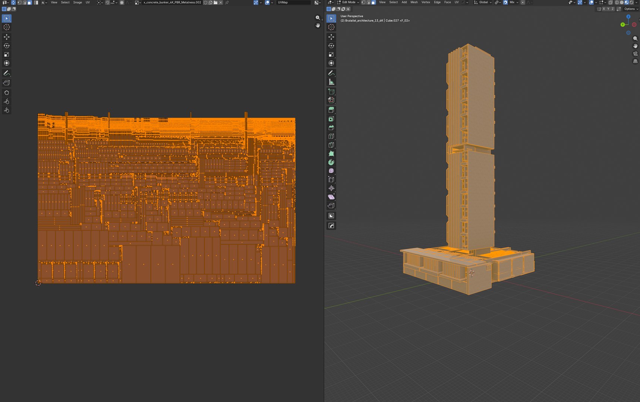Screen dimensions: 640x402
Task: Select the Rotate tool in UV editor
Action: (x=7, y=46)
